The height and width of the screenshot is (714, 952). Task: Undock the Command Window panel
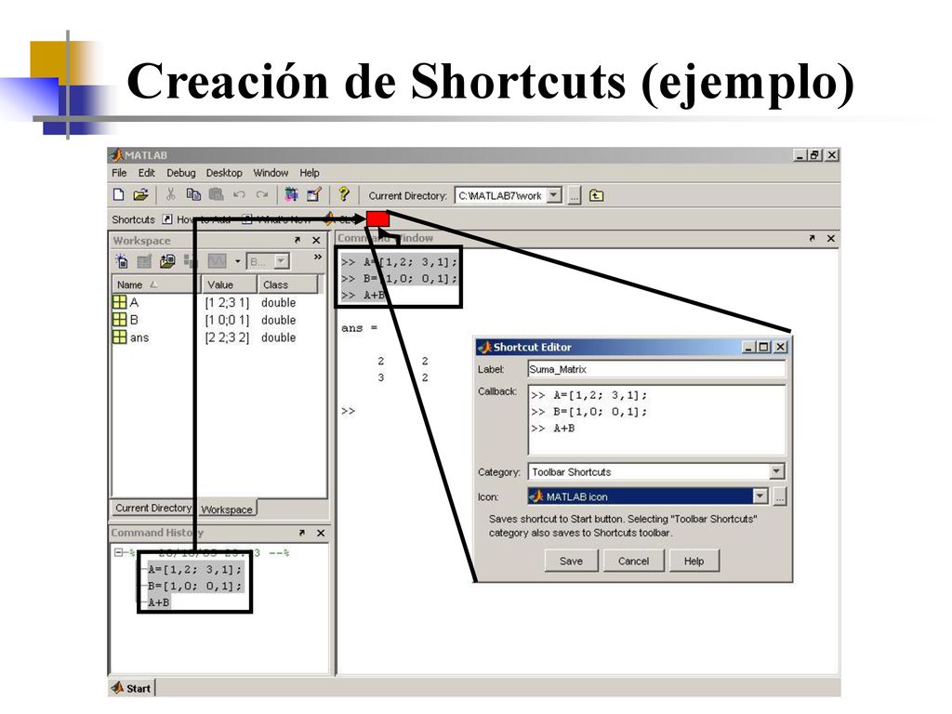tap(812, 238)
